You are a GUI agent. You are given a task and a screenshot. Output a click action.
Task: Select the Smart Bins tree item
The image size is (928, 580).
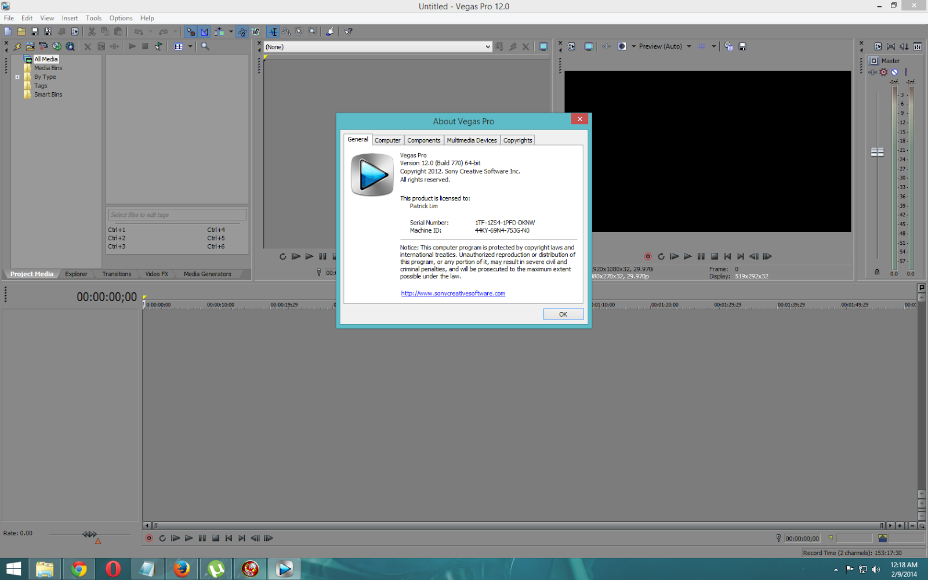point(48,95)
